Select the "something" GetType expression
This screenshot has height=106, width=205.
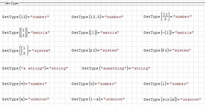click(x=116, y=68)
